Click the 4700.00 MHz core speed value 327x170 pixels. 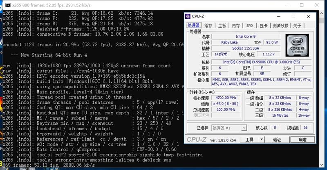pos(226,98)
